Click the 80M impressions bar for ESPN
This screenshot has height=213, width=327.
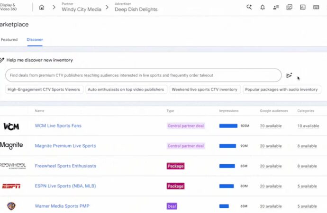click(x=227, y=186)
